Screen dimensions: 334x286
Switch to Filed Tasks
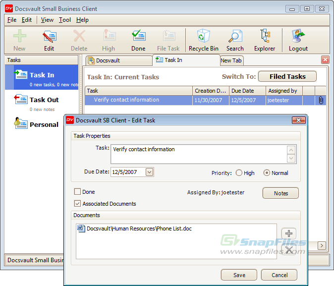tap(287, 76)
